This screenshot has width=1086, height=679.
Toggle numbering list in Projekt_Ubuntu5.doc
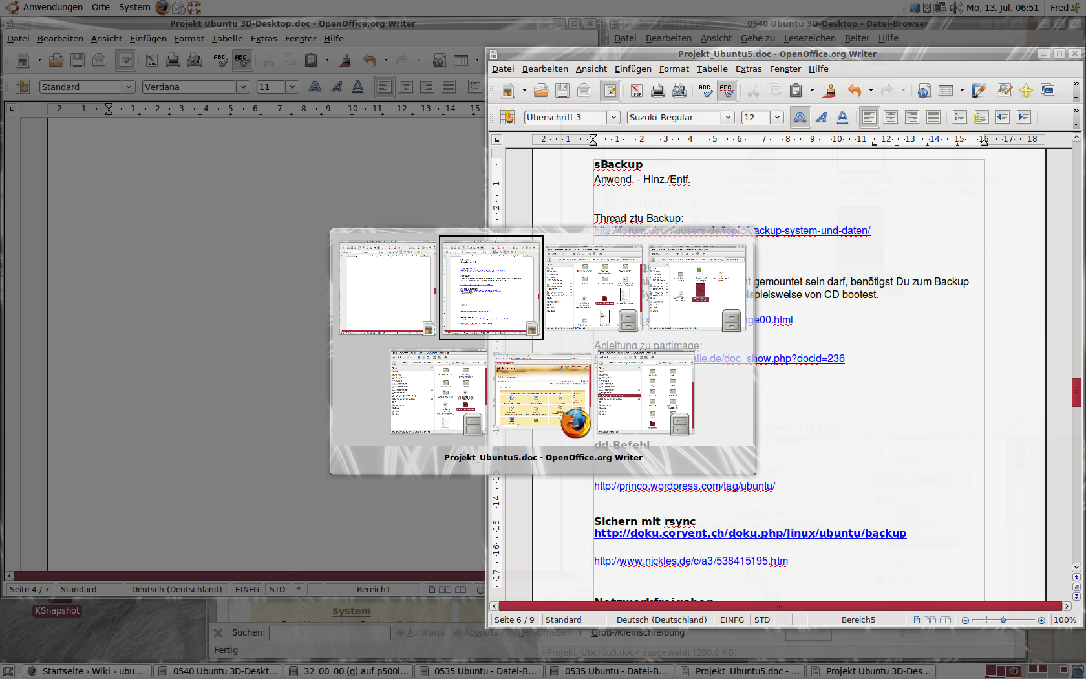coord(960,117)
